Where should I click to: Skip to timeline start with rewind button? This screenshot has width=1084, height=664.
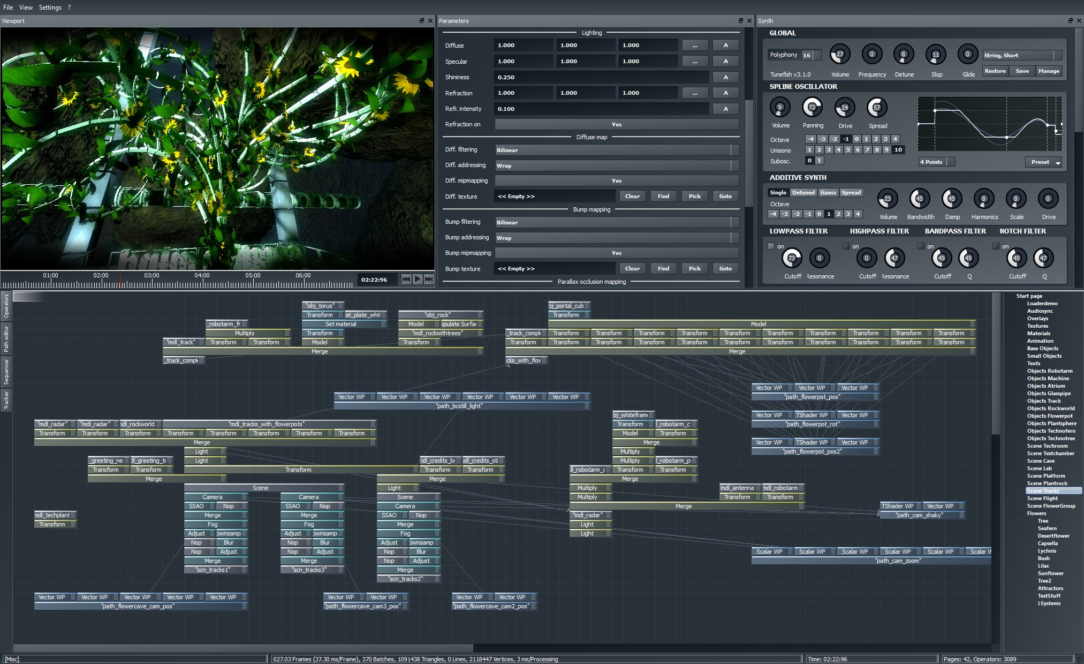coord(406,279)
